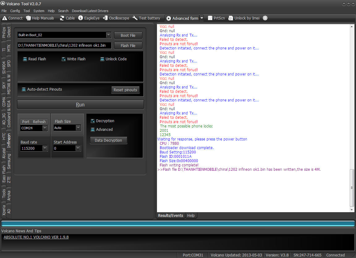Select the Samsung side tab

[9, 161]
